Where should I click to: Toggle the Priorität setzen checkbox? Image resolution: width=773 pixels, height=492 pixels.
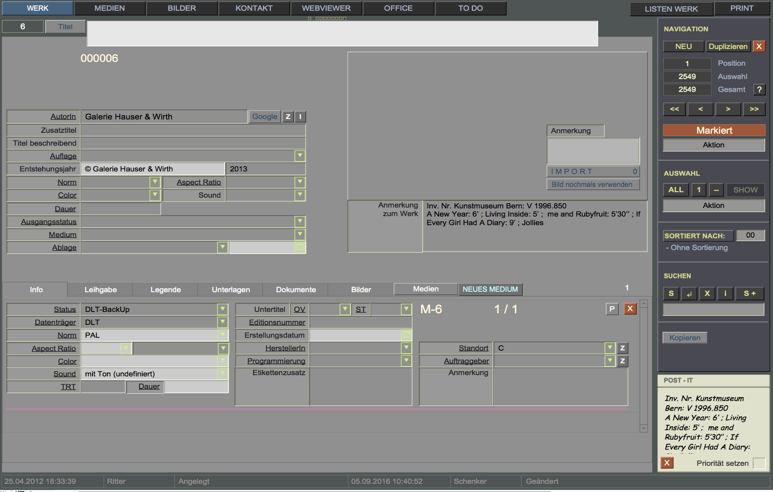click(x=759, y=463)
